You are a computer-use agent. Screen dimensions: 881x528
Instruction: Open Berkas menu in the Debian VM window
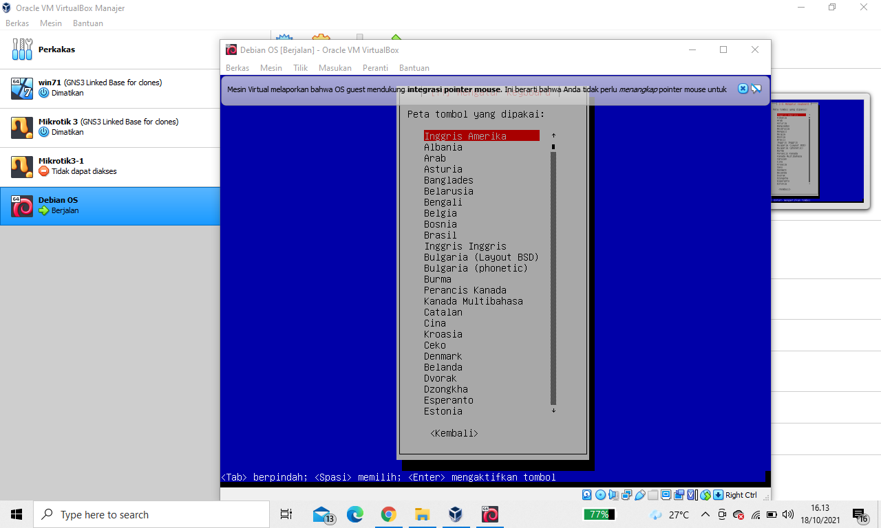click(x=237, y=68)
